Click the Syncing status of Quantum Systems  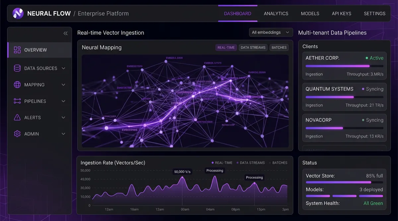pos(372,89)
